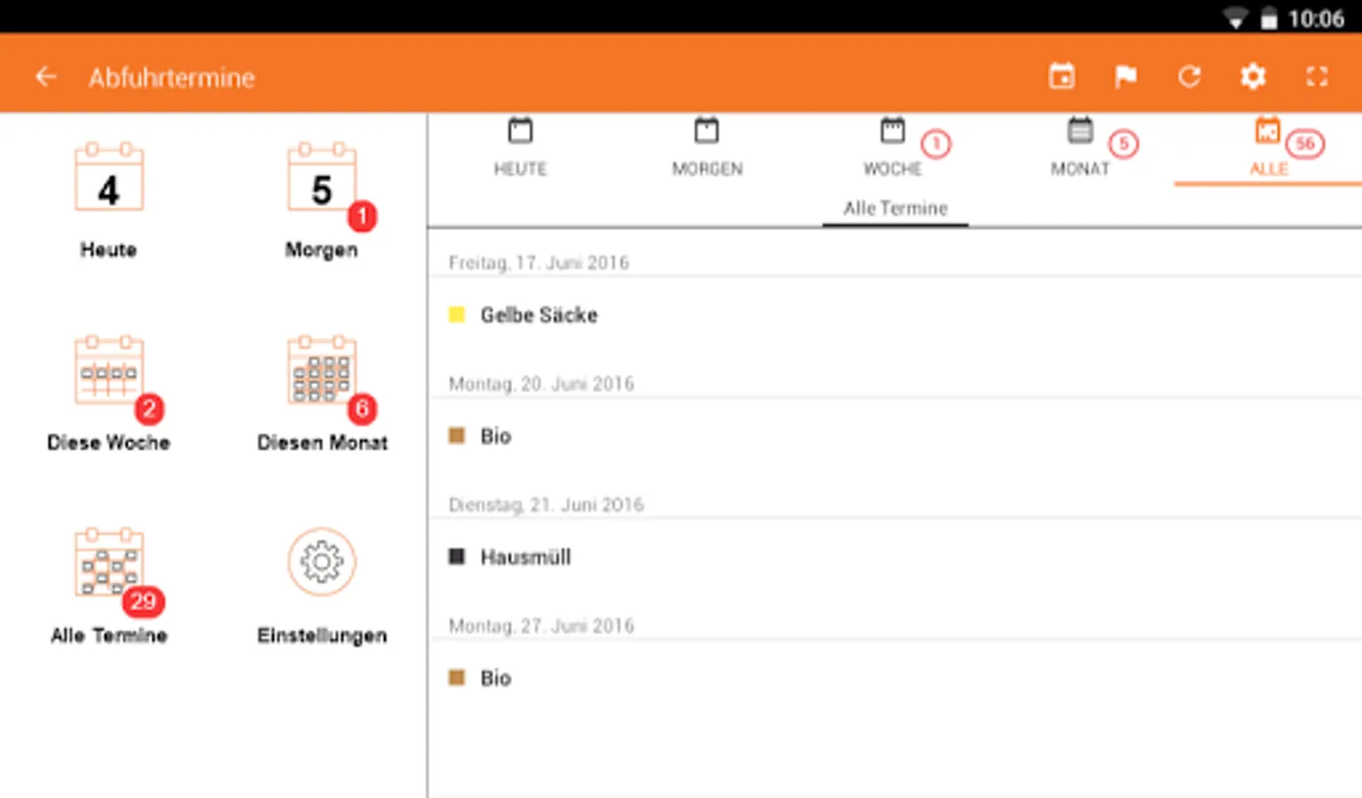Open the Diesen Monat month calendar tile
Image resolution: width=1362 pixels, height=798 pixels.
click(322, 370)
